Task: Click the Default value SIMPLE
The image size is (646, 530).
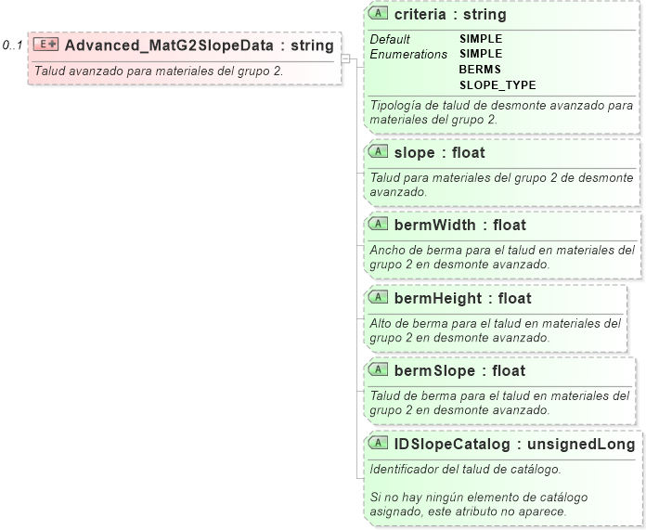Action: (x=480, y=39)
